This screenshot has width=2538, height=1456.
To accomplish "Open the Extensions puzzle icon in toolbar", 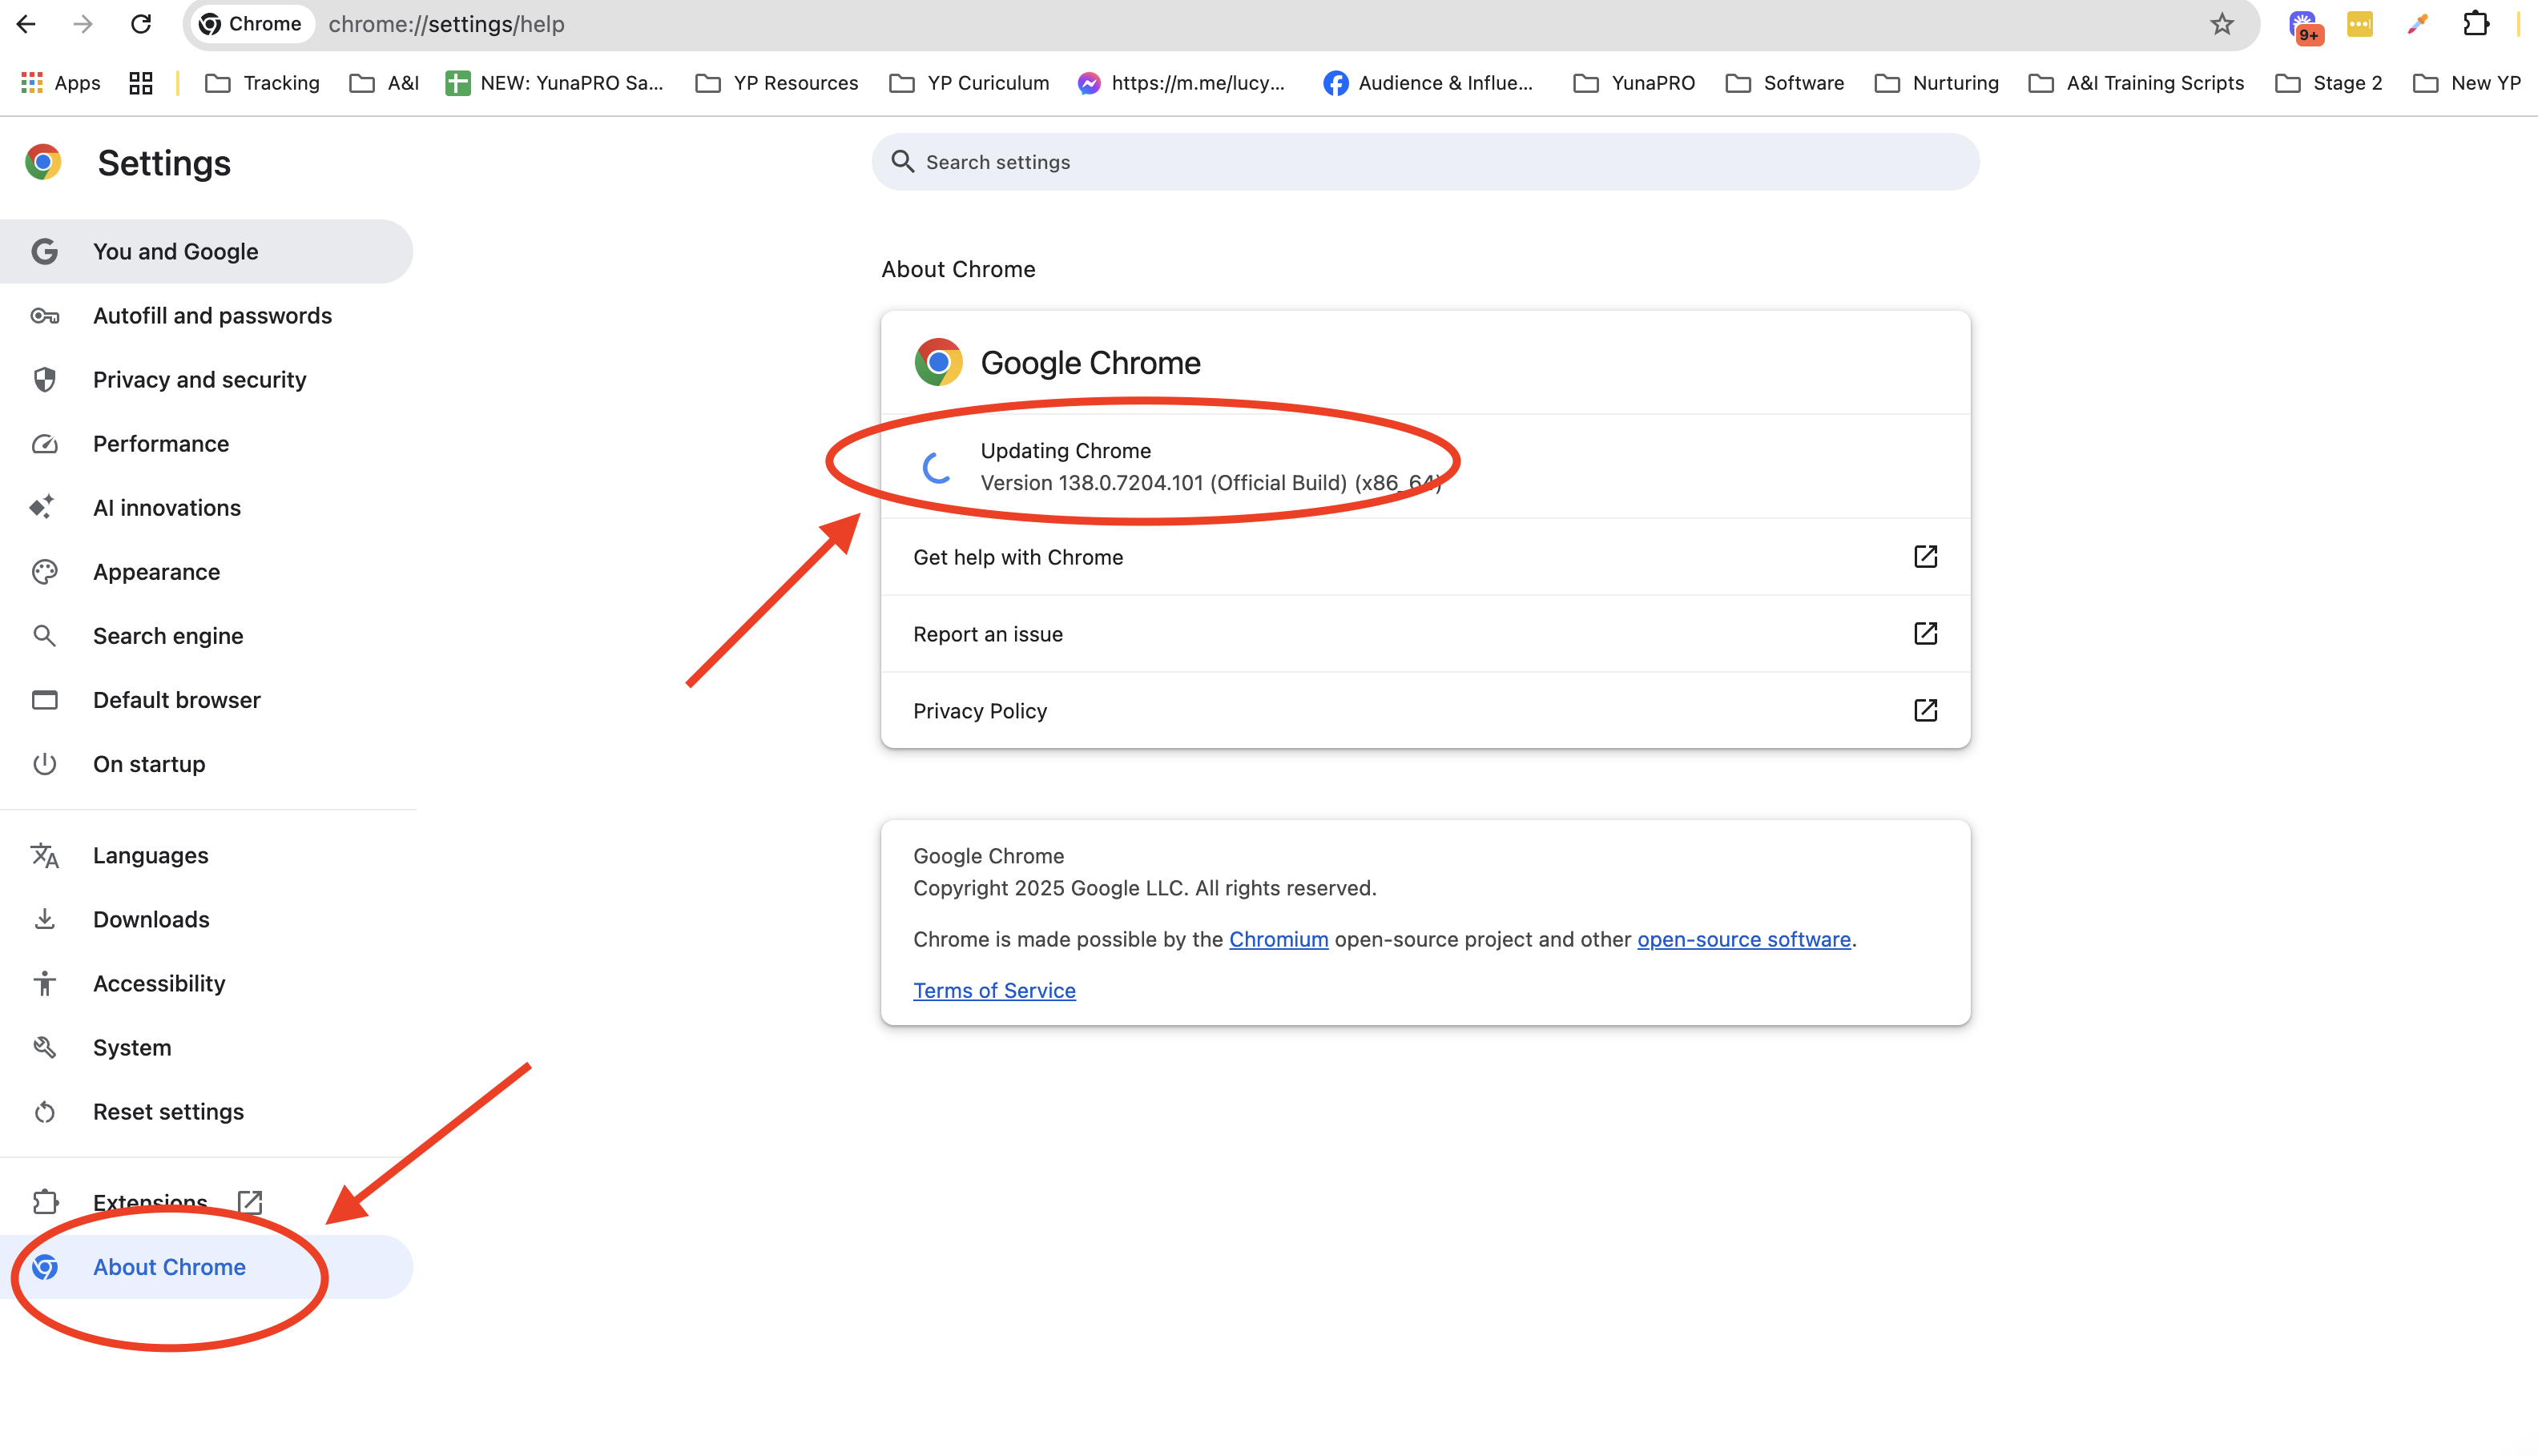I will point(2475,24).
